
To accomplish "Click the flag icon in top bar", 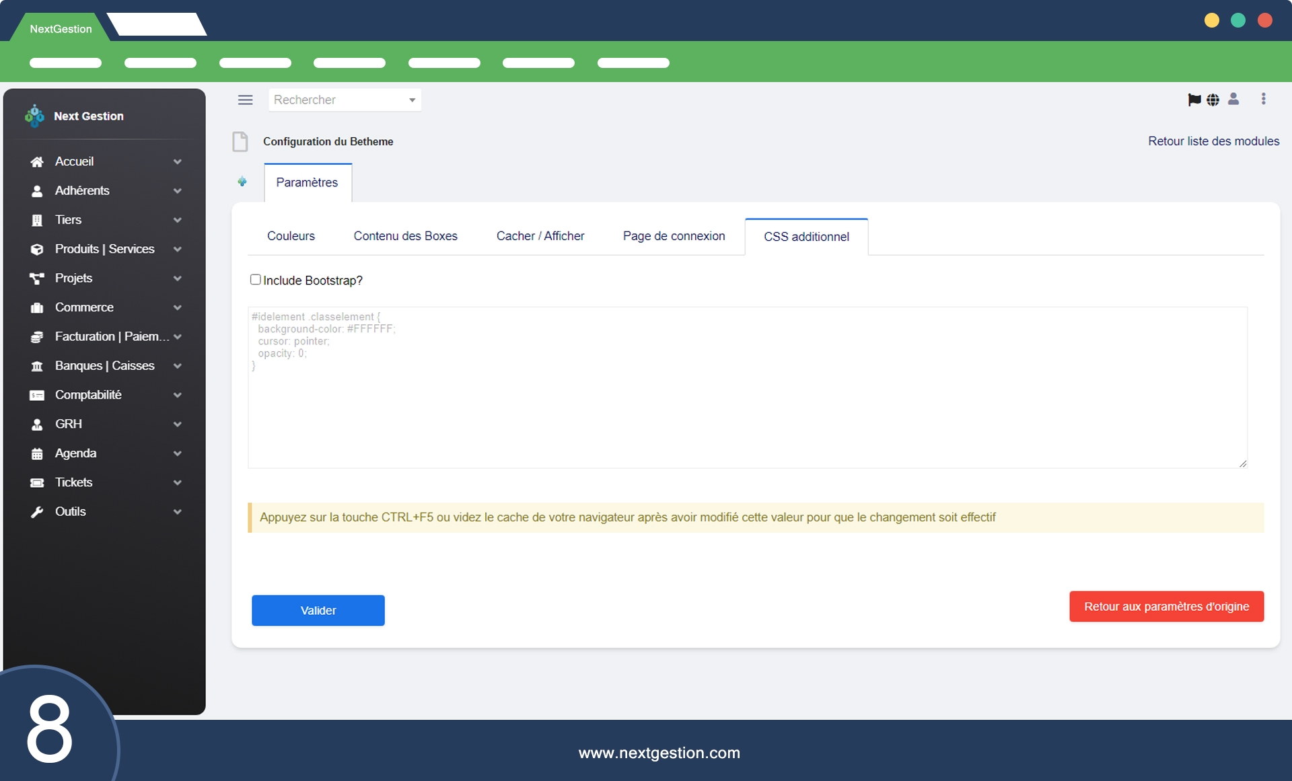I will click(1194, 100).
